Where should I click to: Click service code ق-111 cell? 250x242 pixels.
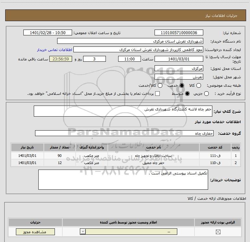pos(215,156)
